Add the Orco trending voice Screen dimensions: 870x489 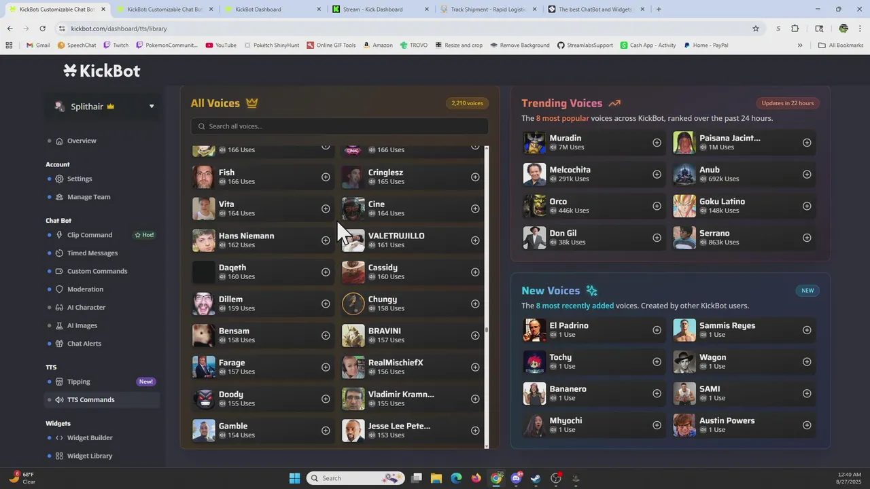657,206
